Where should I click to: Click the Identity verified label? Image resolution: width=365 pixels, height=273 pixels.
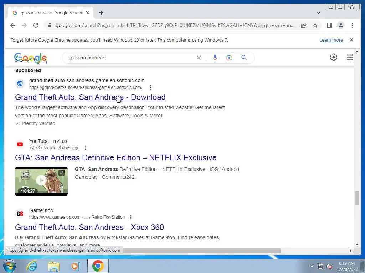tap(38, 123)
